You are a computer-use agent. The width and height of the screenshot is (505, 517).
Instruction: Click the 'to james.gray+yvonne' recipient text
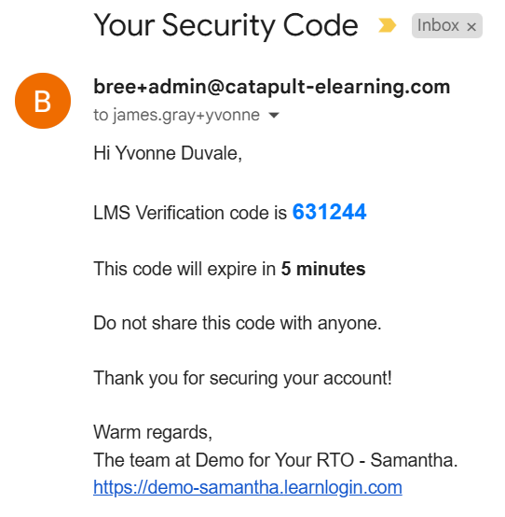pyautogui.click(x=176, y=116)
